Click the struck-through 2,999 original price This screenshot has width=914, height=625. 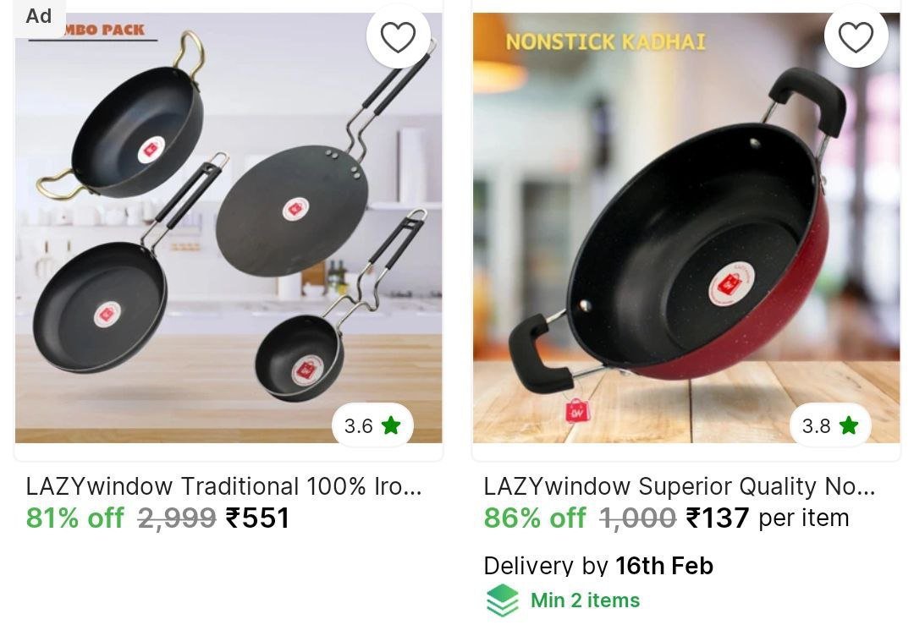pos(177,518)
